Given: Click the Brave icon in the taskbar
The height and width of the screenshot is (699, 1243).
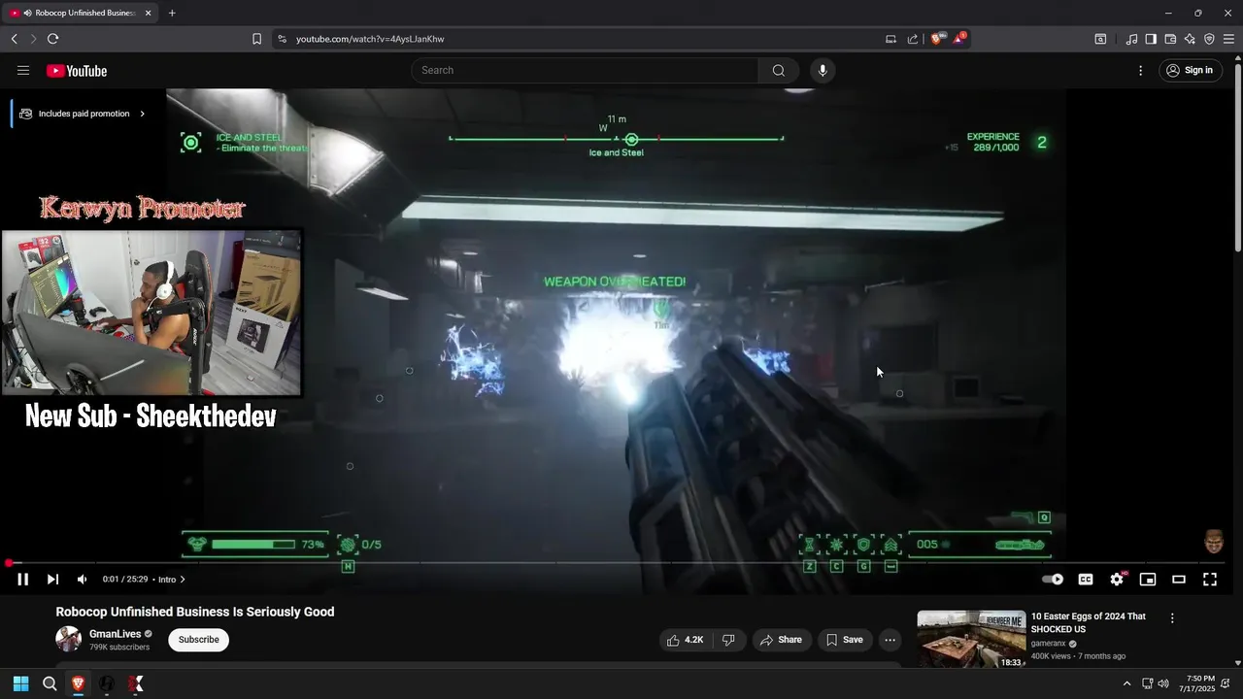Looking at the screenshot, I should (79, 683).
